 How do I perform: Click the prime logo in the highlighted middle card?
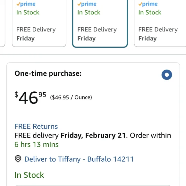point(87,4)
